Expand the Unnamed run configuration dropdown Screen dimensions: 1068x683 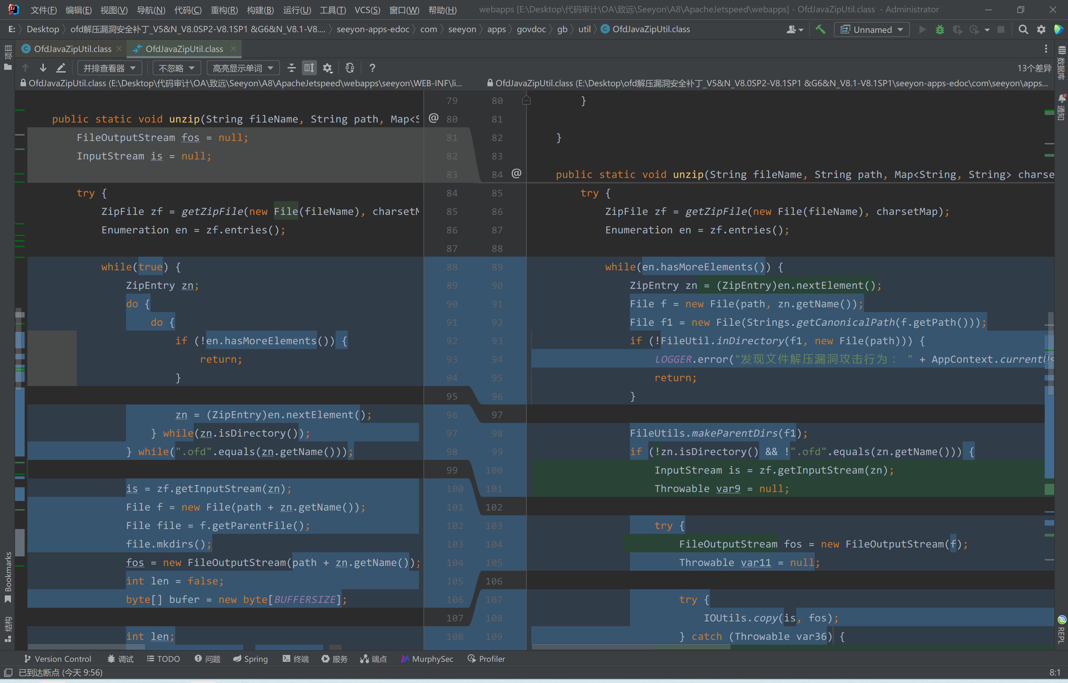tap(872, 29)
